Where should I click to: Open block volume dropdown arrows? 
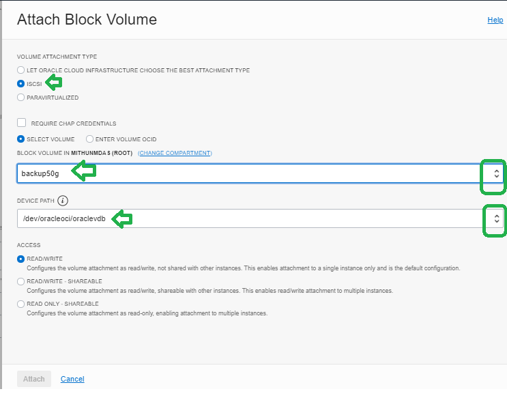496,173
